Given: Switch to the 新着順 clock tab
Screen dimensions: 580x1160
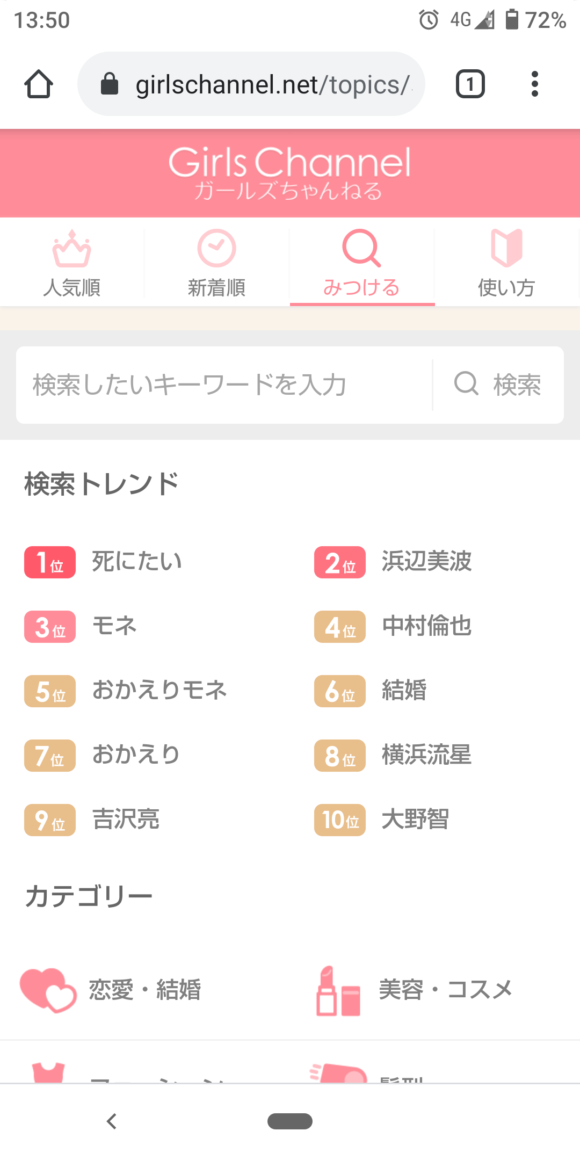Looking at the screenshot, I should pyautogui.click(x=217, y=263).
